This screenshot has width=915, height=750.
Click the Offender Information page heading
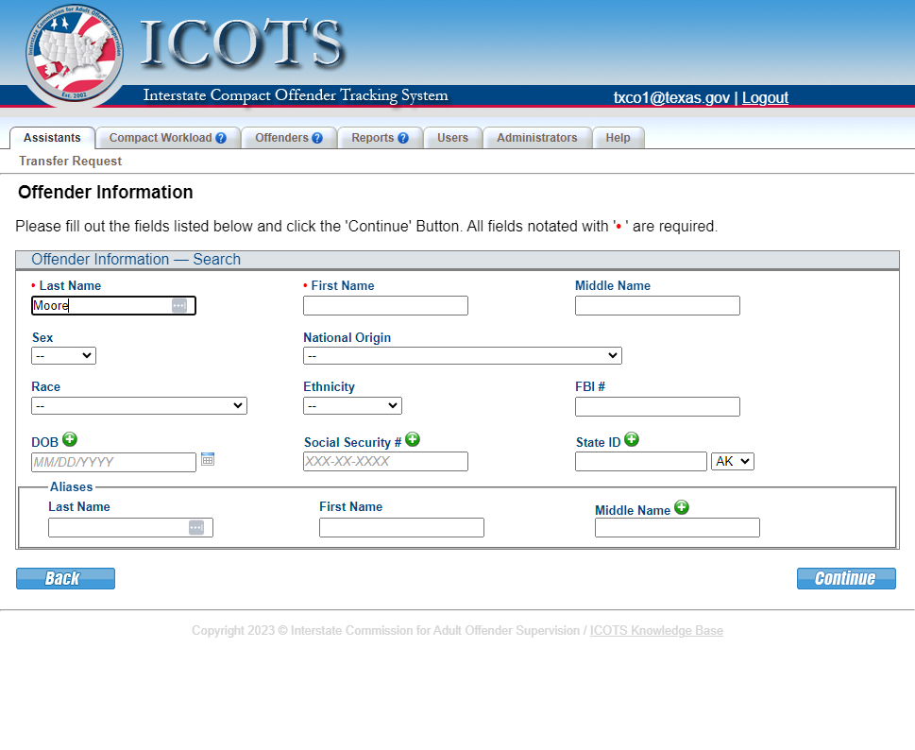(x=106, y=192)
